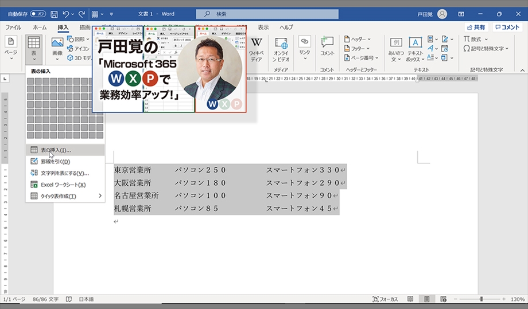The height and width of the screenshot is (309, 528).
Task: Open the Undo history dropdown arrow
Action: click(x=73, y=14)
